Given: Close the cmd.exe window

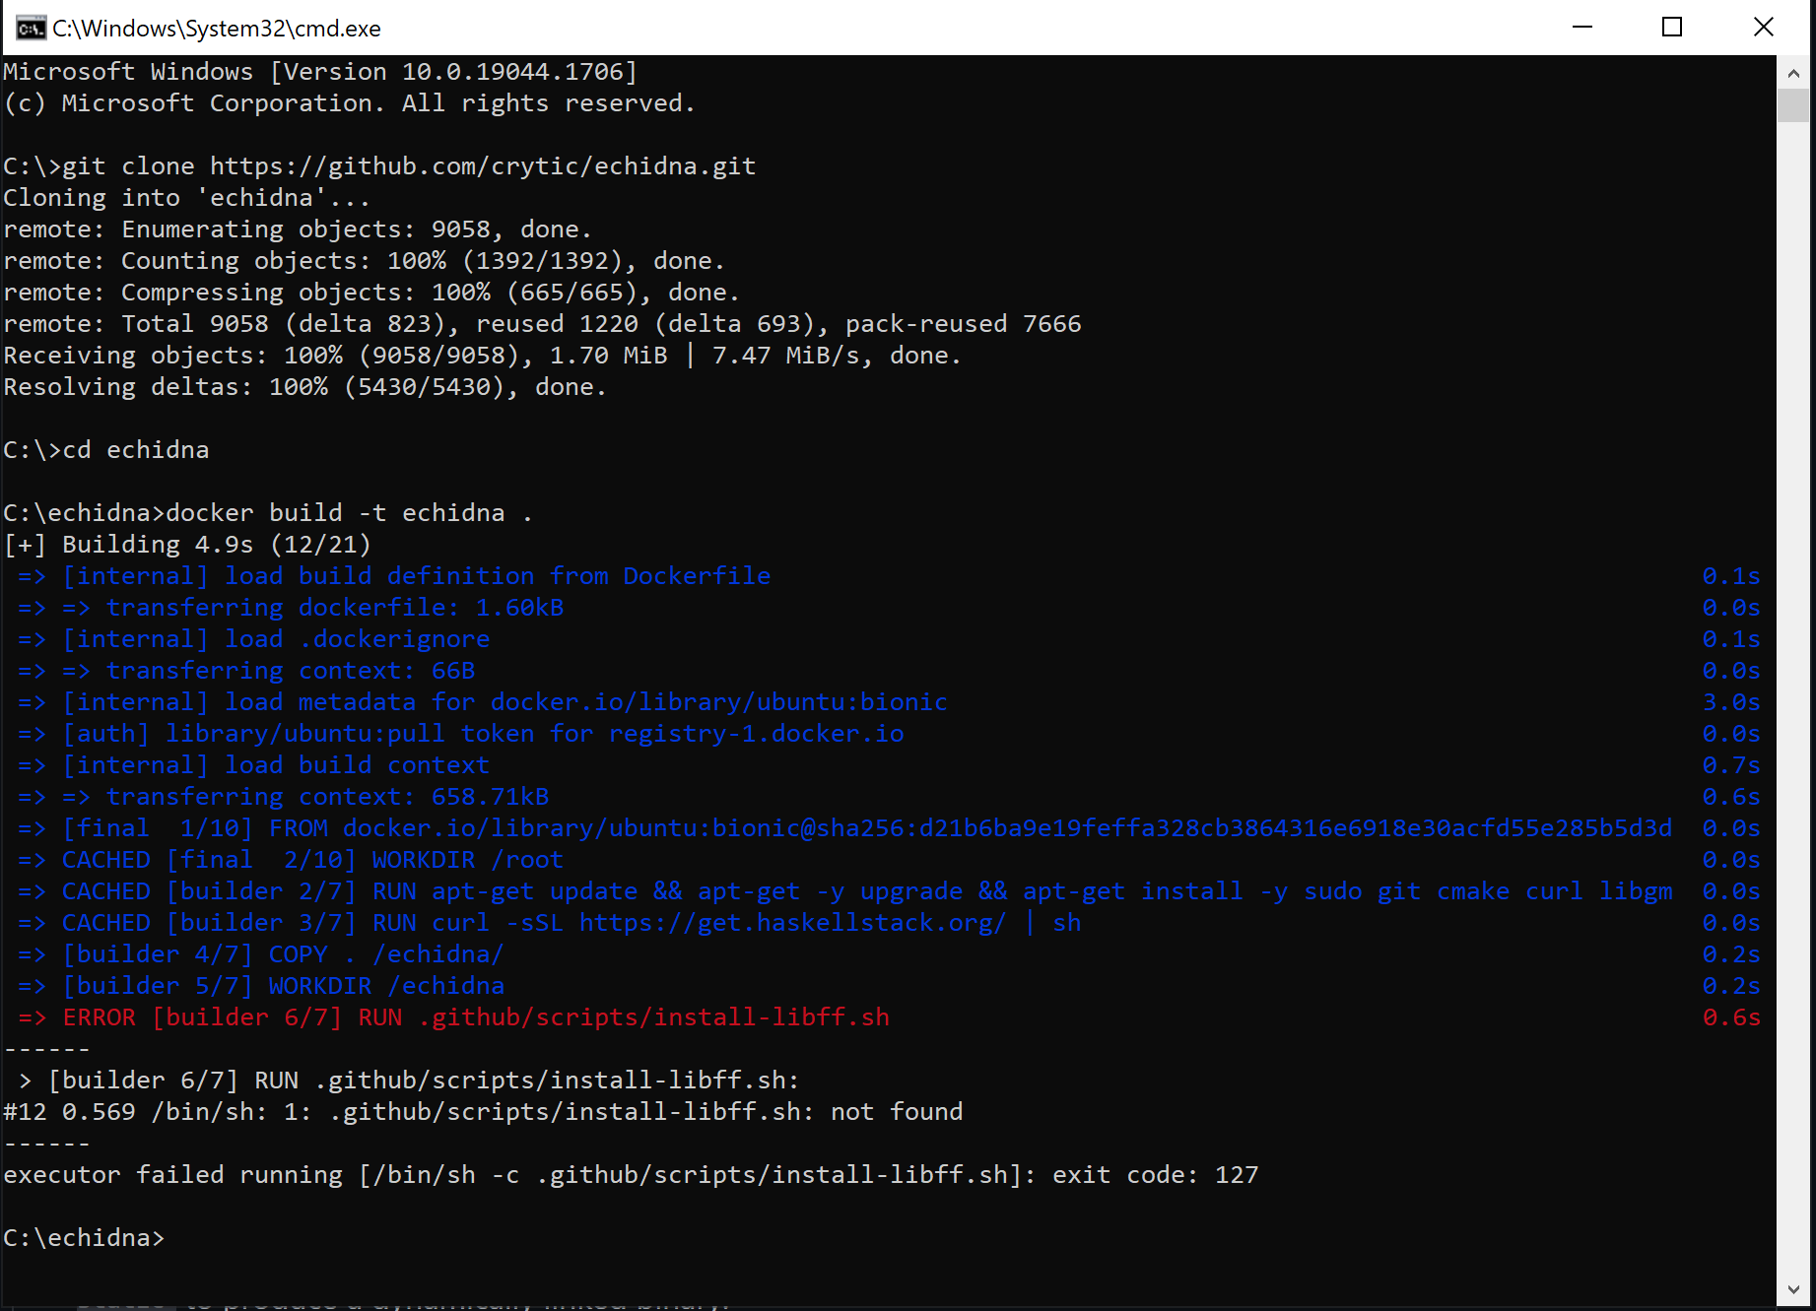Looking at the screenshot, I should [x=1763, y=27].
